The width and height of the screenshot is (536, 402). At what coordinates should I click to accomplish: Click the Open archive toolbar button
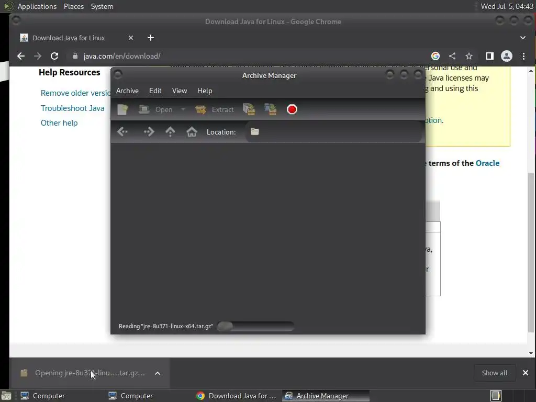coord(155,109)
